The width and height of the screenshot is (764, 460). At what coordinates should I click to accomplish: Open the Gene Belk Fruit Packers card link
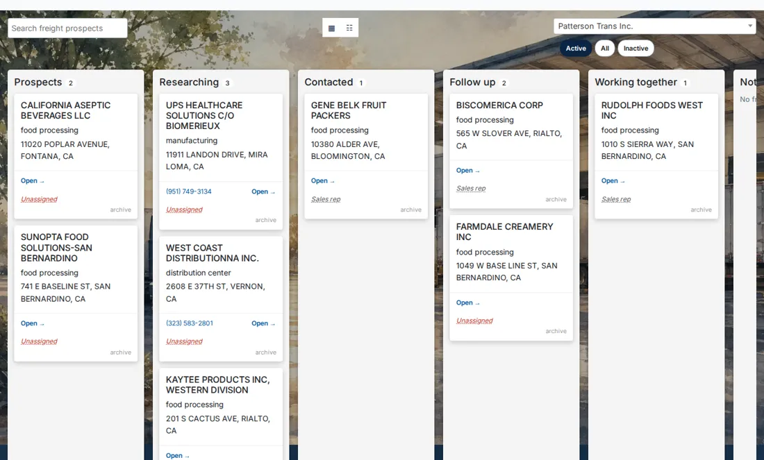click(322, 180)
